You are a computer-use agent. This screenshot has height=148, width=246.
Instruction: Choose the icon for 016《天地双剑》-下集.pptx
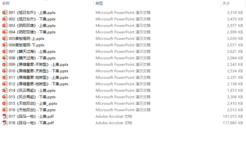pos(5,110)
